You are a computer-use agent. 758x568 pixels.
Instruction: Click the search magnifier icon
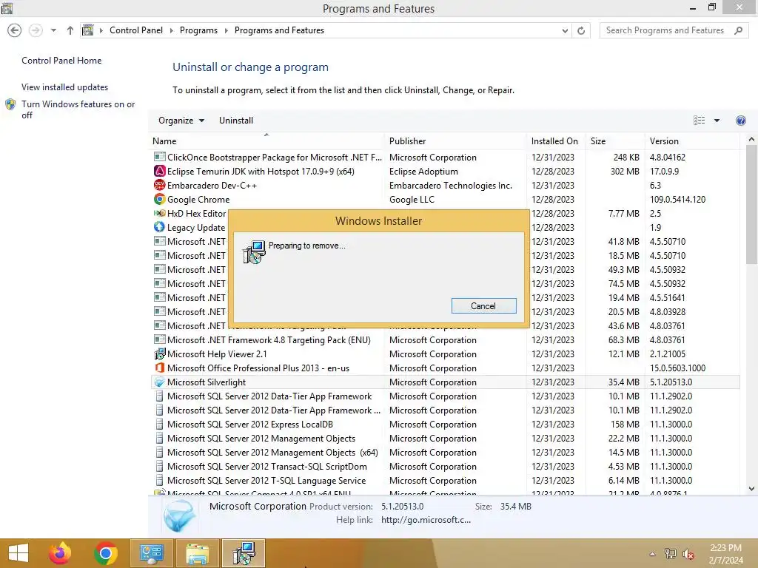click(738, 30)
